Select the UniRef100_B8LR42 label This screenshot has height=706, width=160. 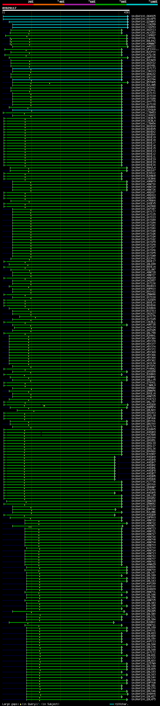pyautogui.click(x=143, y=41)
